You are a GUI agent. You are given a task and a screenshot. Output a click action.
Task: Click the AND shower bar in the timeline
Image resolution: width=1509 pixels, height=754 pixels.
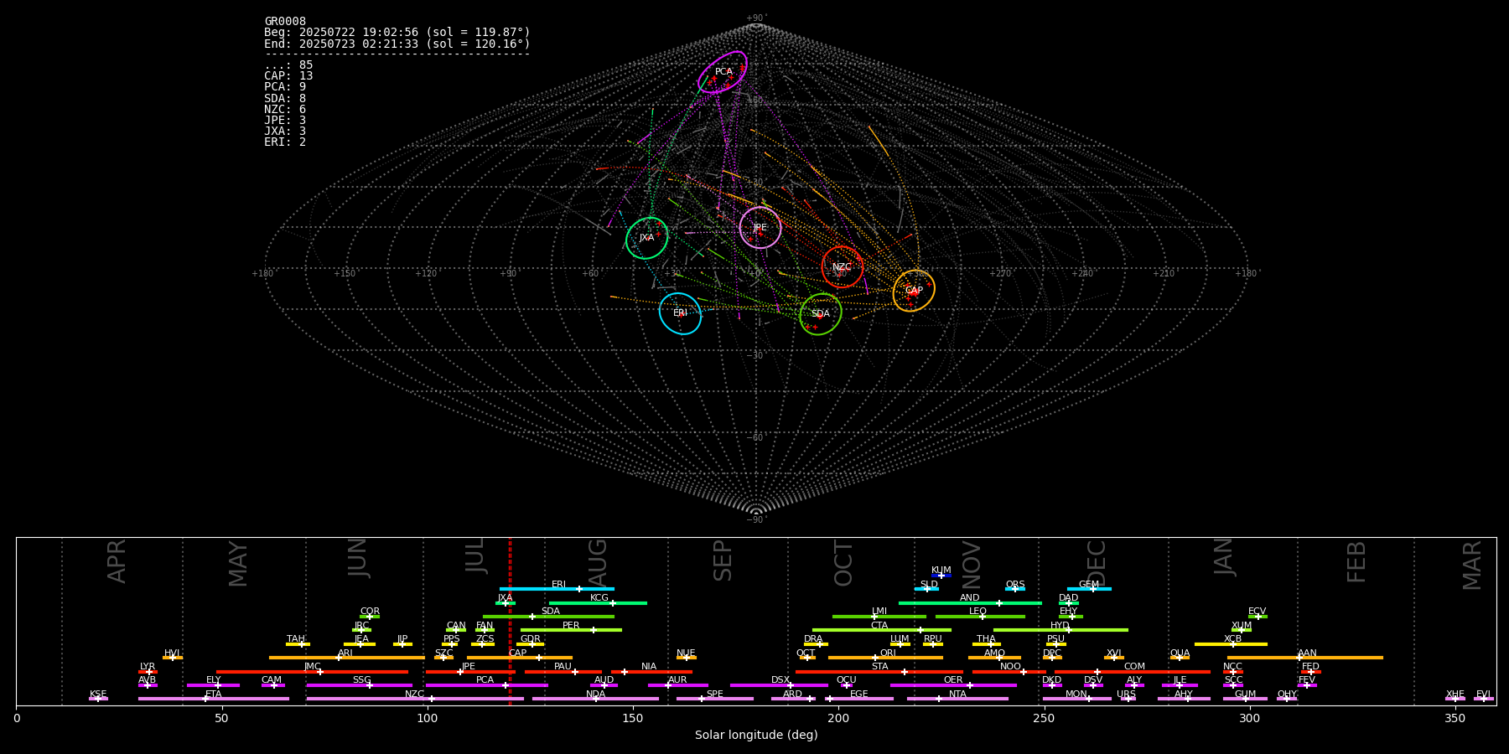pyautogui.click(x=970, y=603)
